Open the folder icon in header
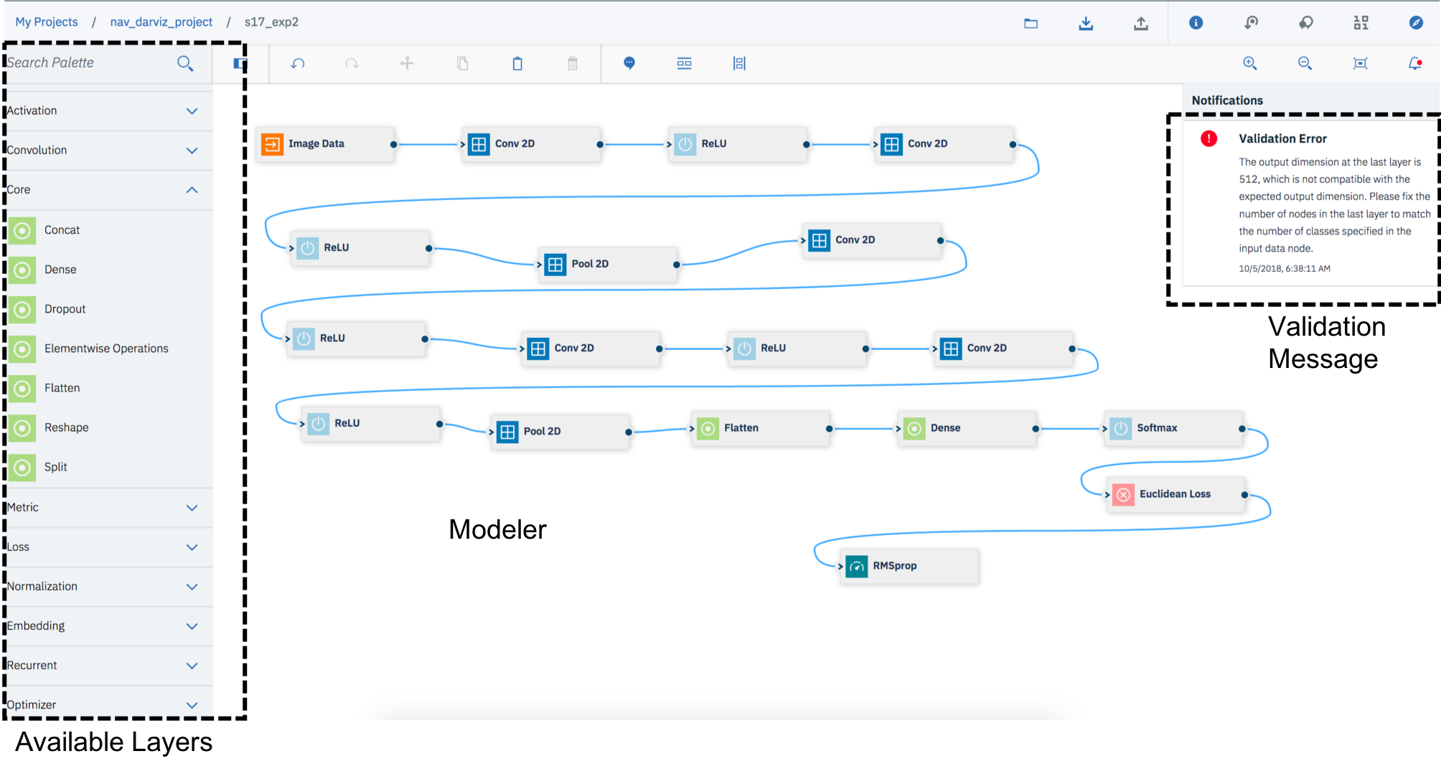This screenshot has height=774, width=1441. click(1031, 23)
